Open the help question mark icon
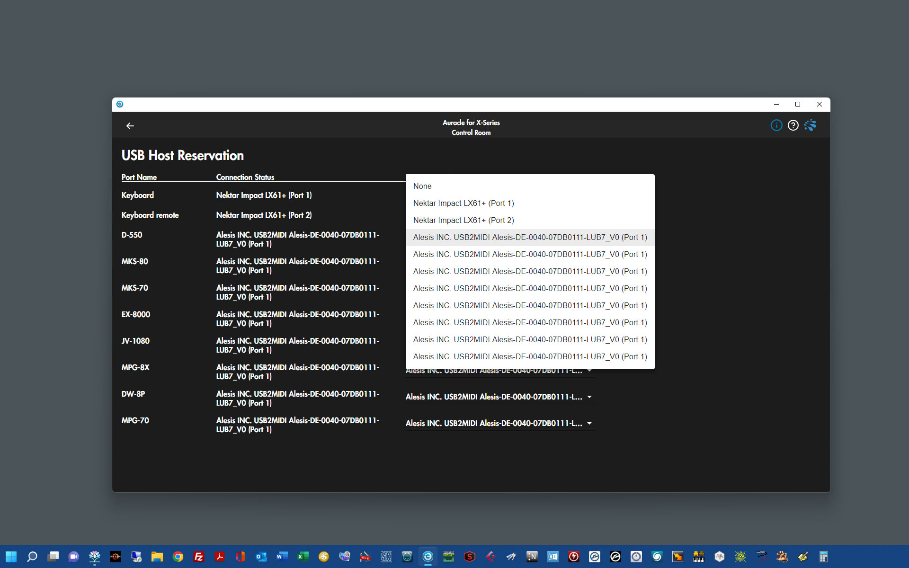Screen dimensions: 909x568 point(793,125)
